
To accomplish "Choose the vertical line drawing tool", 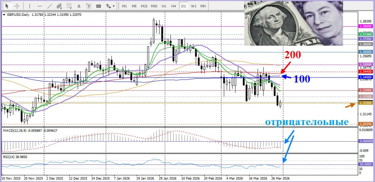I will (30, 6).
